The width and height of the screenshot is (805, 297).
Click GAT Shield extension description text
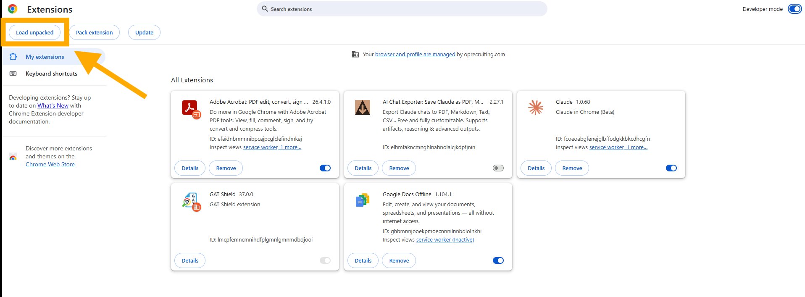(235, 204)
